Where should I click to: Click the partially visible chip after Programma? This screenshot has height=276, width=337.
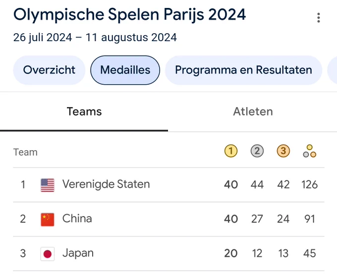click(x=332, y=70)
